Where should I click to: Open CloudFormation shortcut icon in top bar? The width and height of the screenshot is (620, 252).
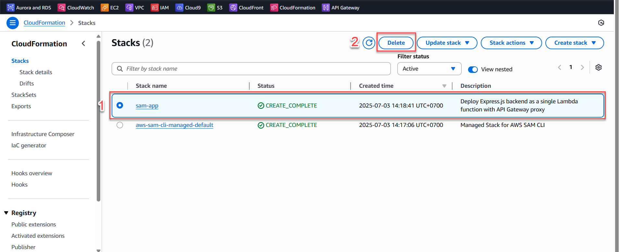click(274, 7)
